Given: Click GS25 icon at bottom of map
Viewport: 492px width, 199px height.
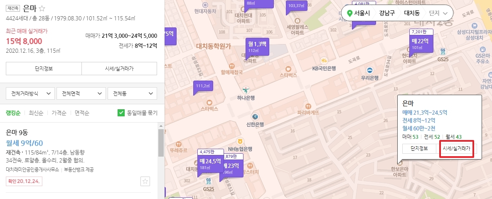Looking at the screenshot, I should coord(208,181).
